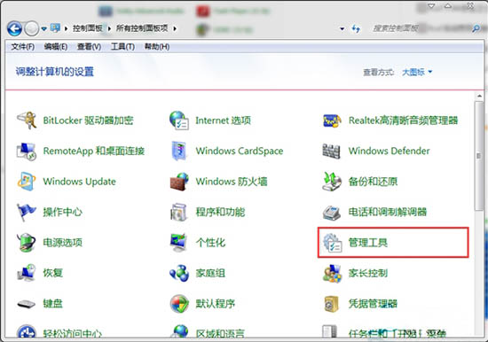Click the Internet 选项 text label
The image size is (488, 342).
tap(223, 120)
